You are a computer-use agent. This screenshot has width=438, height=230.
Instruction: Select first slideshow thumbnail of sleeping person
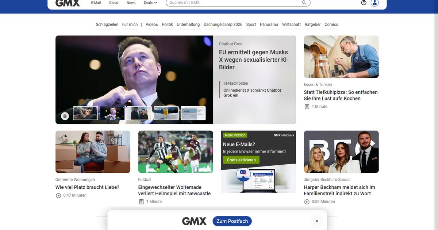pyautogui.click(x=85, y=113)
